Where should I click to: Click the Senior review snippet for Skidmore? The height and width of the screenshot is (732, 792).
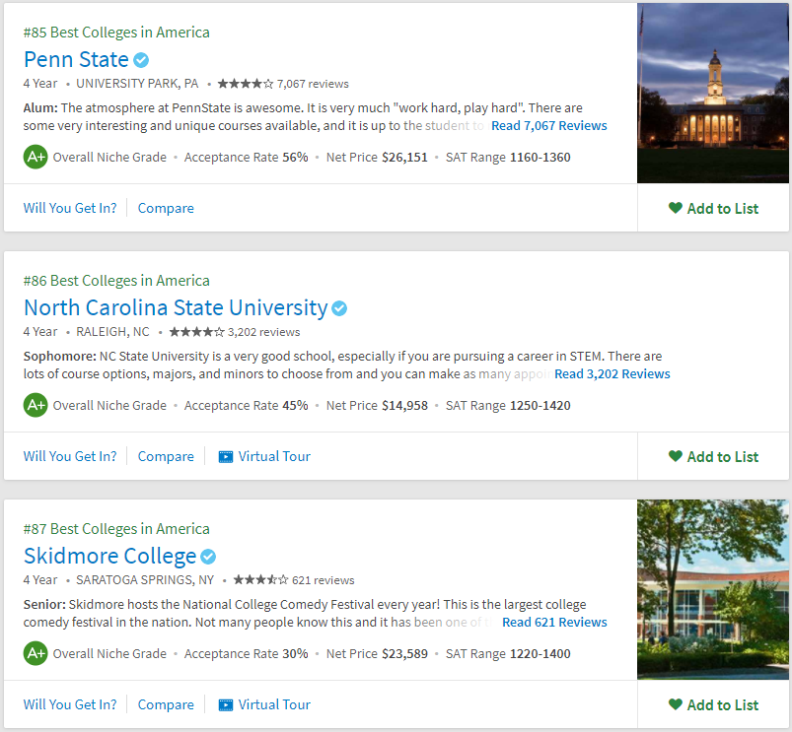(x=305, y=613)
